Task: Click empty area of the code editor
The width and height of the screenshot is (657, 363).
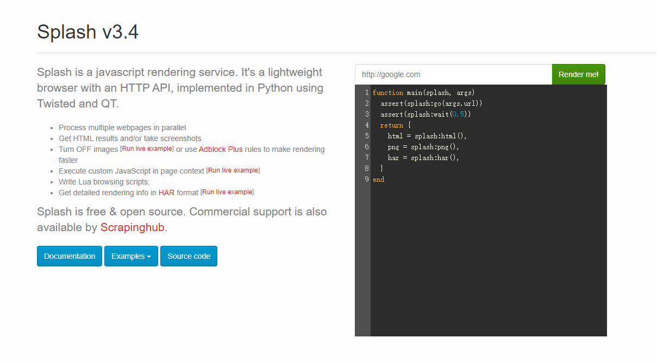Action: pos(488,260)
